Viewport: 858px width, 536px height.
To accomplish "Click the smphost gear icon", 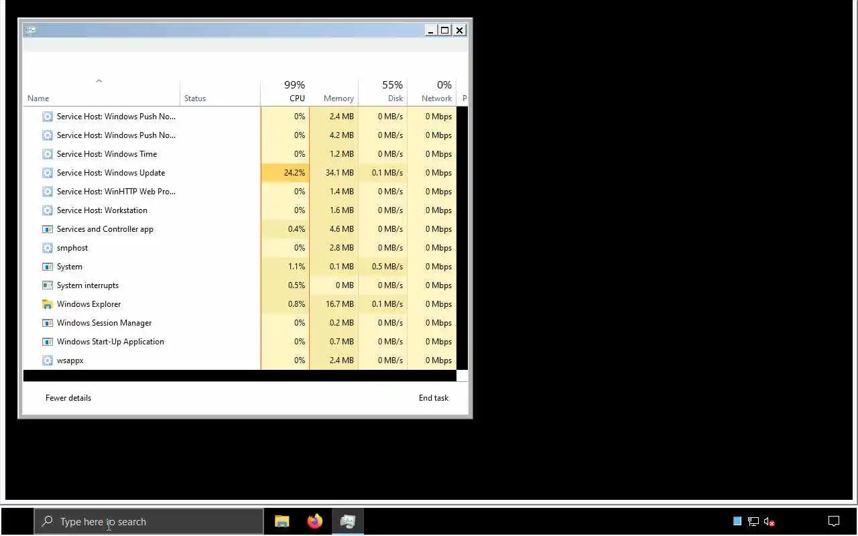I will [x=47, y=248].
